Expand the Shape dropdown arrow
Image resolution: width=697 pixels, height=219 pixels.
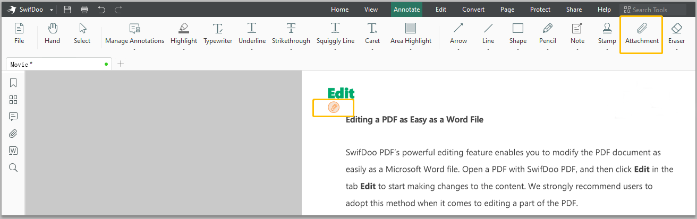(x=518, y=49)
